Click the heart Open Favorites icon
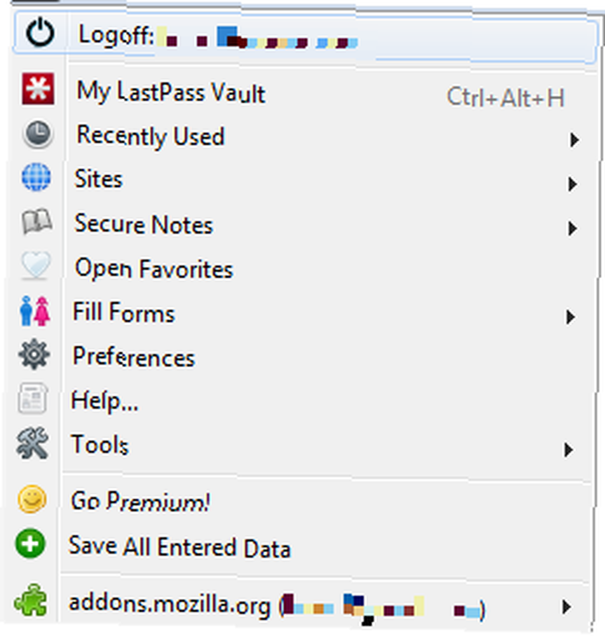The width and height of the screenshot is (605, 636). [36, 265]
